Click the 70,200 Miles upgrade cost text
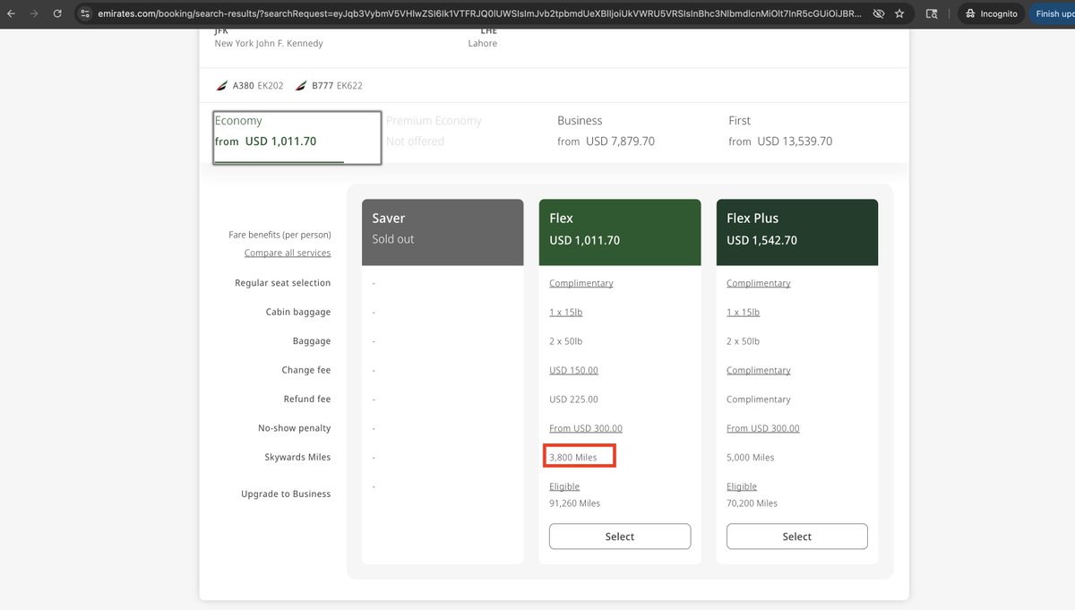Screen dimensions: 1075x610 pos(752,503)
